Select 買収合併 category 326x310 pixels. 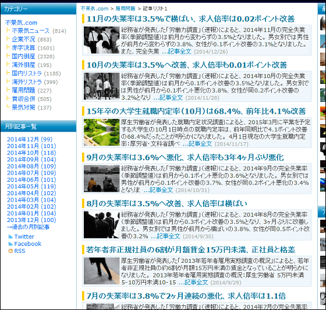click(23, 99)
